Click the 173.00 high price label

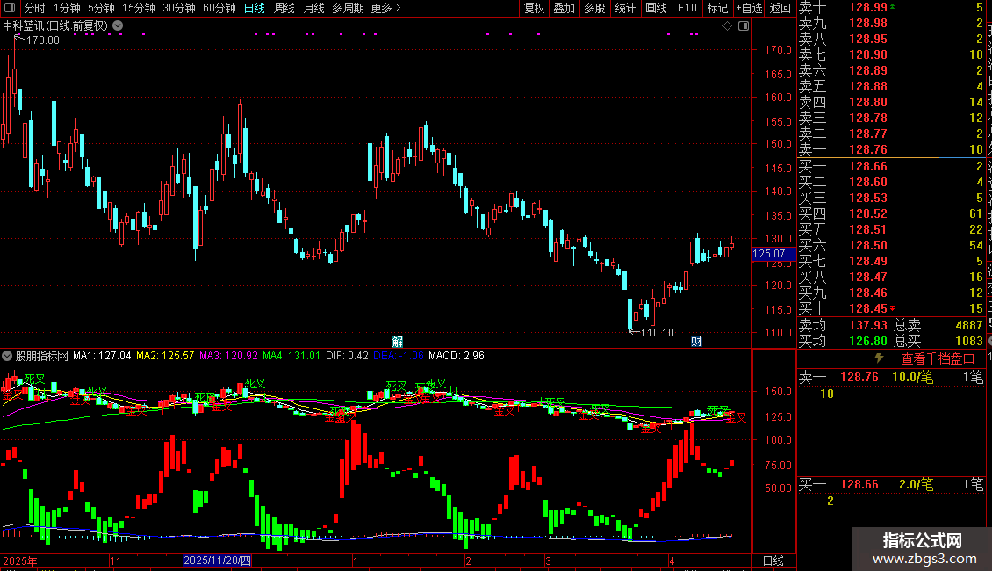[x=43, y=40]
